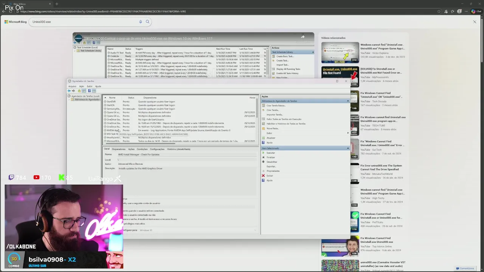Click the Comentários button at bottom right
The width and height of the screenshot is (484, 272).
coord(465,269)
